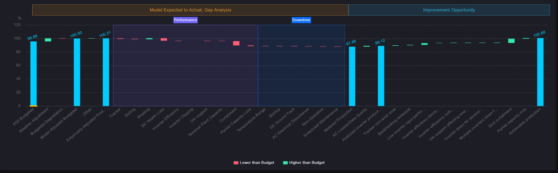Click the P50 Budgeted blue bar
The width and height of the screenshot is (558, 173).
point(33,73)
